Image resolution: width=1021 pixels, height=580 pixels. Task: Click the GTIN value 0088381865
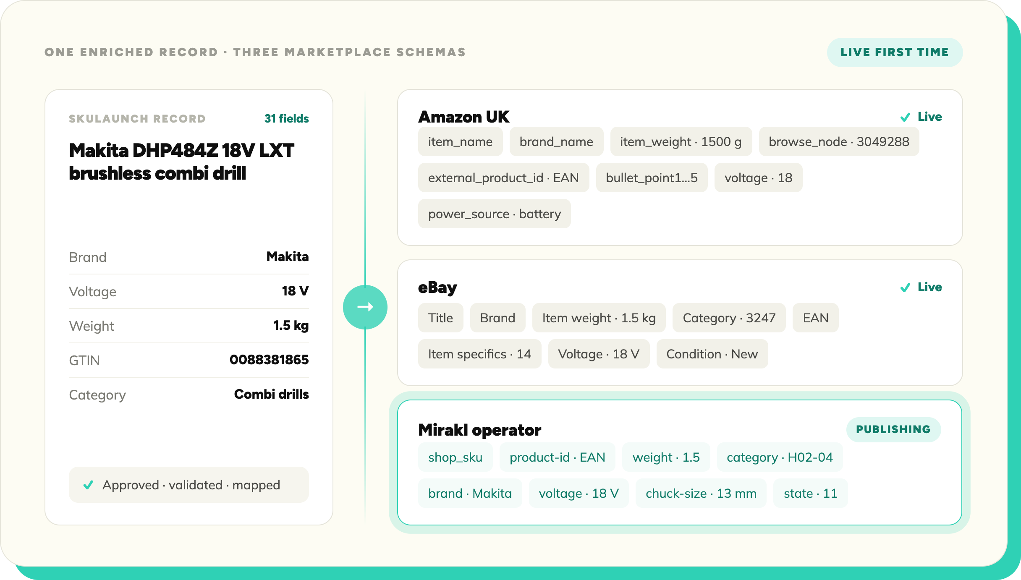[x=269, y=360]
